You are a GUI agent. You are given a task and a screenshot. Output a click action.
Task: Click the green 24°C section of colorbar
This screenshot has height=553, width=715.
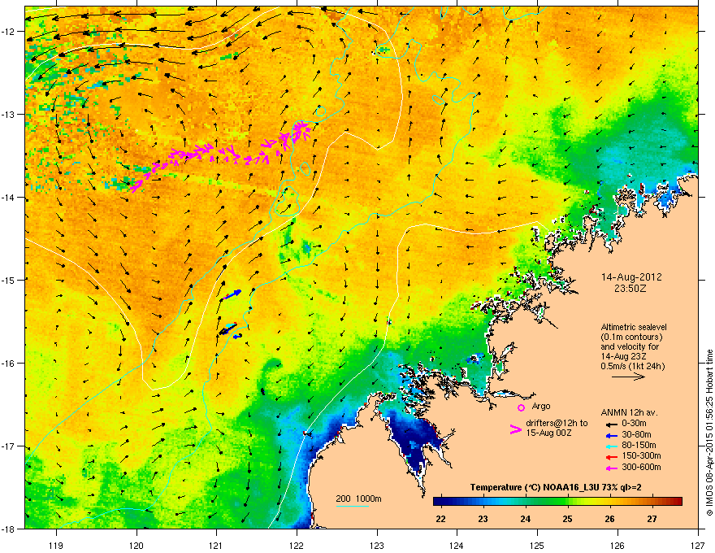[526, 502]
